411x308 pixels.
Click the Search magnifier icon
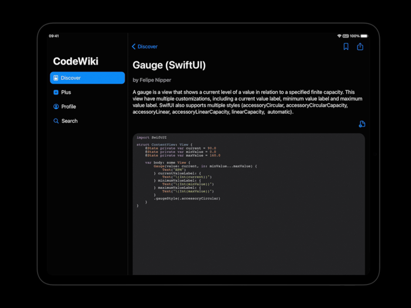(56, 121)
